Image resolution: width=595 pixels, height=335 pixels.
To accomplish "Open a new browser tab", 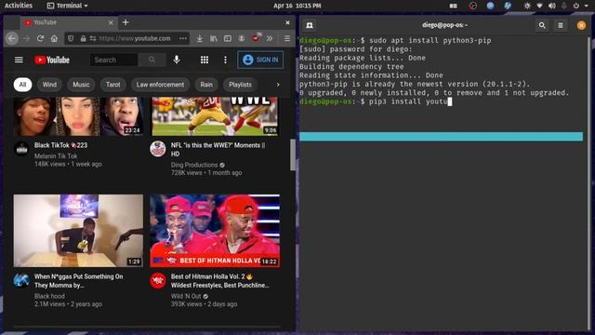I will 126,22.
